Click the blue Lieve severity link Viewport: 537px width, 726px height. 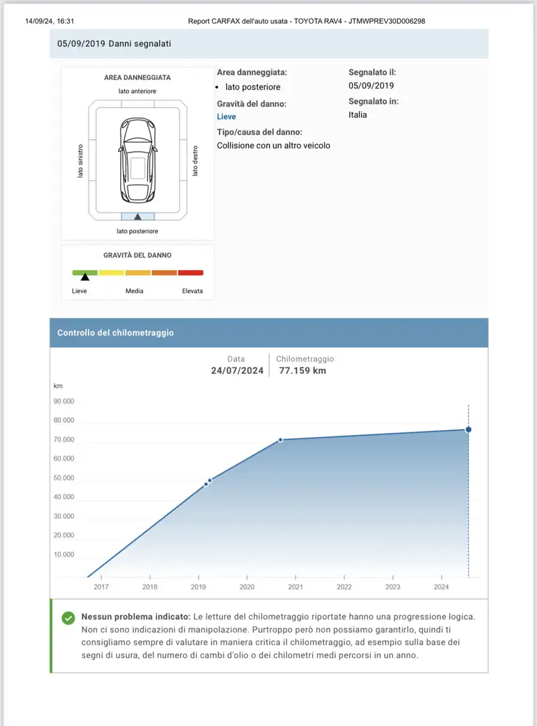226,117
